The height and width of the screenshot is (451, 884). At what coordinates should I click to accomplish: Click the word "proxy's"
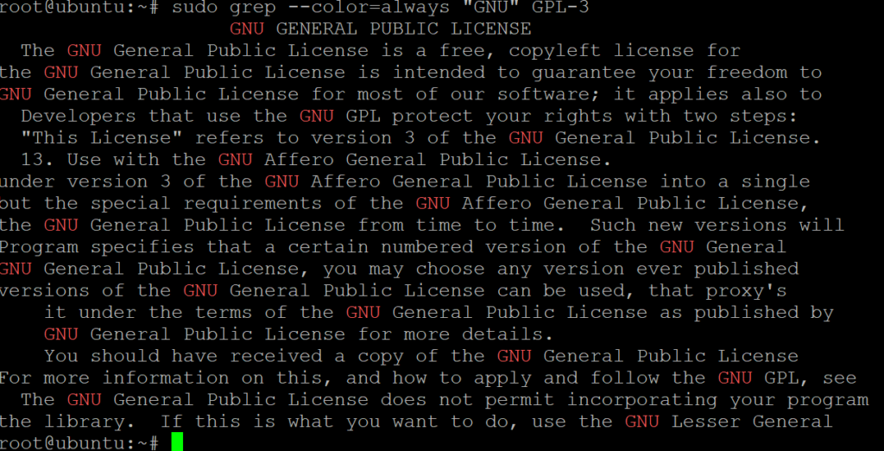[x=747, y=290]
